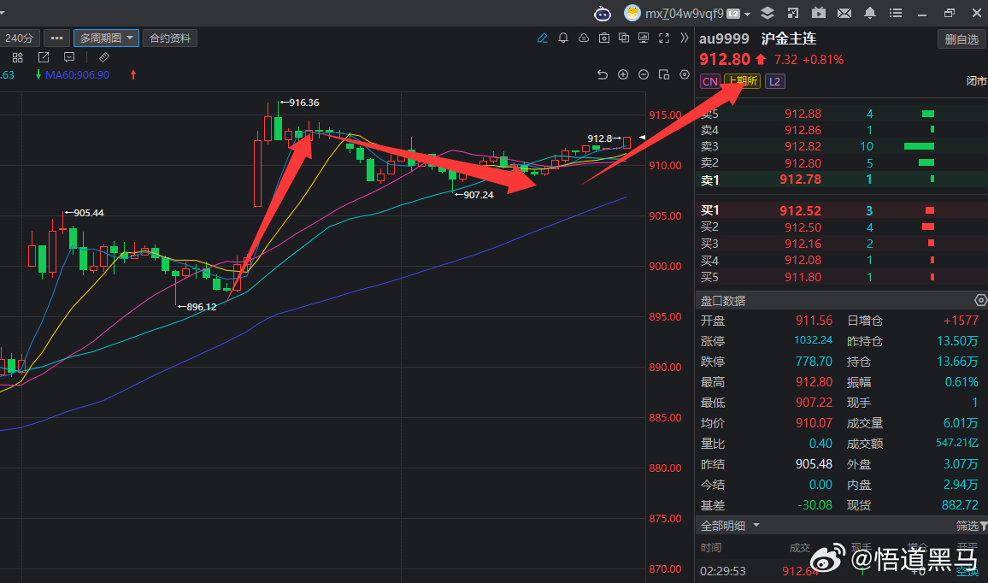The width and height of the screenshot is (988, 583).
Task: Expand the double chevron toolbar overflow
Action: click(x=685, y=38)
